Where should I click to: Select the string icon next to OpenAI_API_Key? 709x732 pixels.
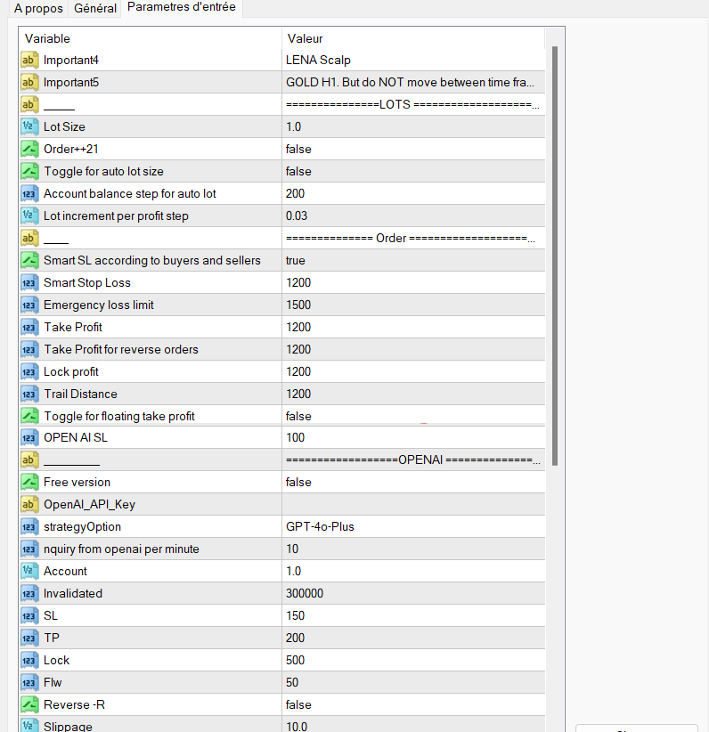29,505
